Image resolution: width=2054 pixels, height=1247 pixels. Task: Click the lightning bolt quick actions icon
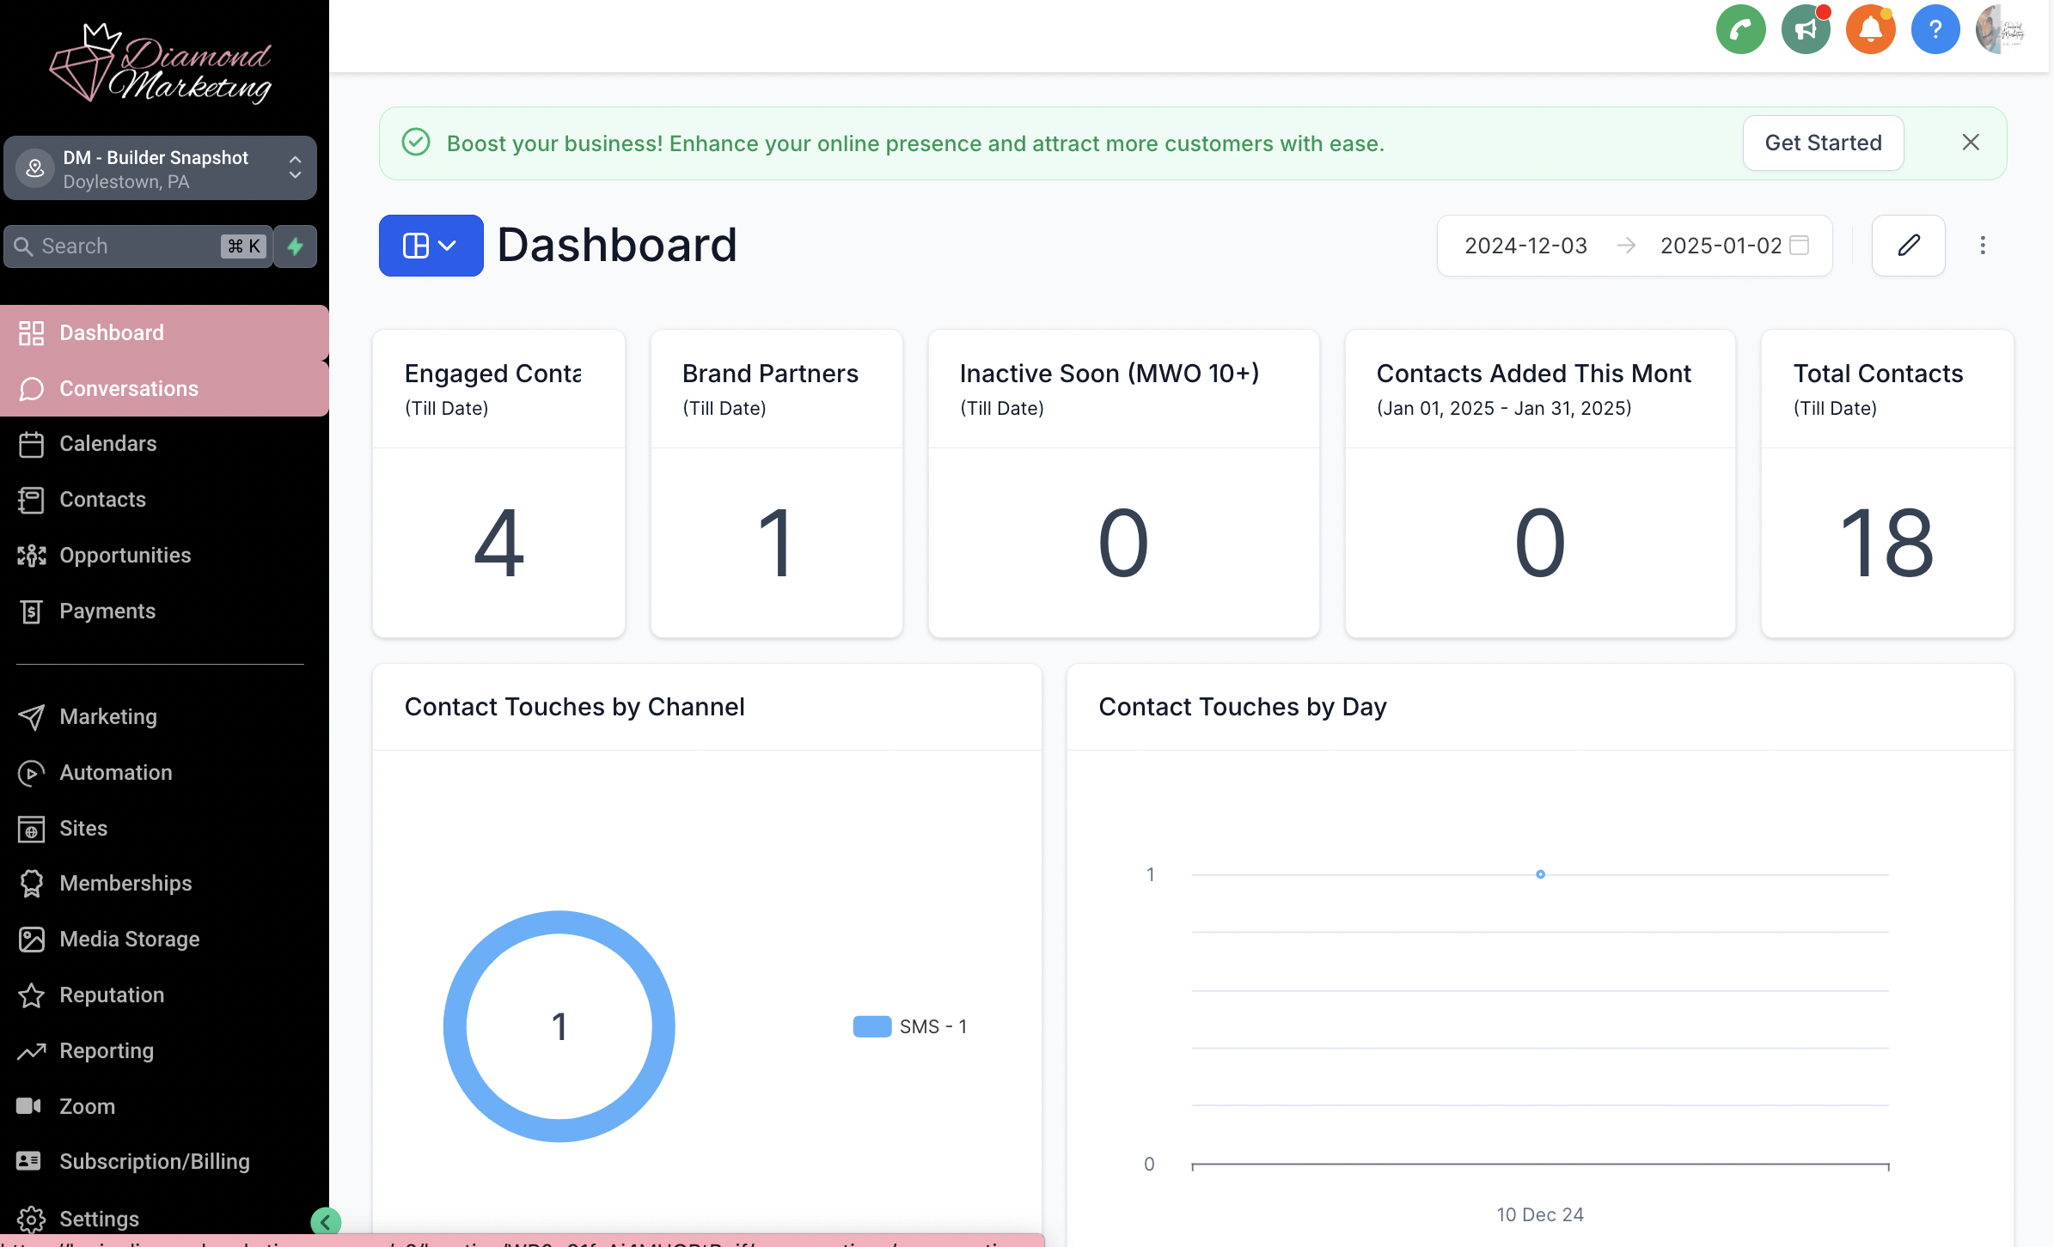coord(296,246)
